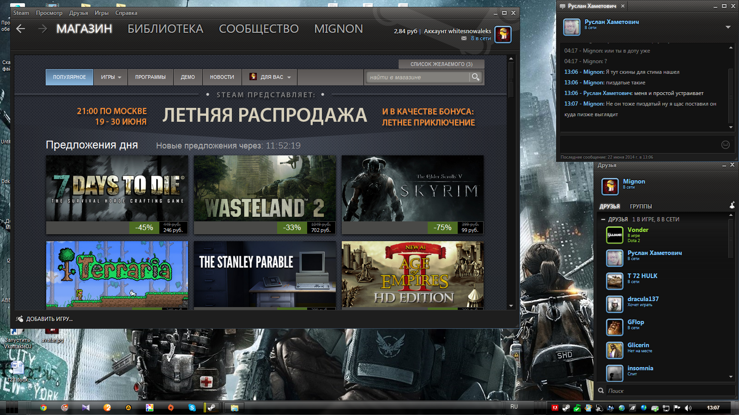Viewport: 739px width, 415px height.
Task: Switch to the БИБЛИОТЕКА tab
Action: click(165, 29)
